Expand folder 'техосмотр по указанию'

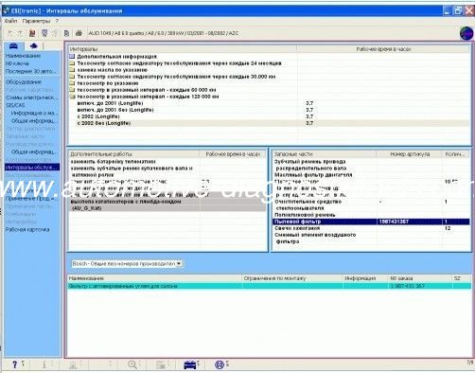click(72, 83)
